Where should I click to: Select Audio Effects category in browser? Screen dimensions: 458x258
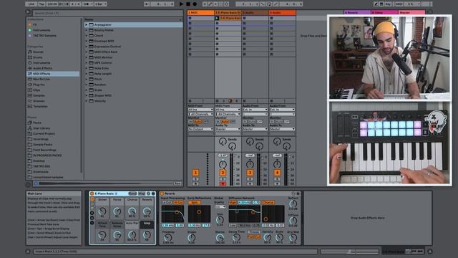42,68
